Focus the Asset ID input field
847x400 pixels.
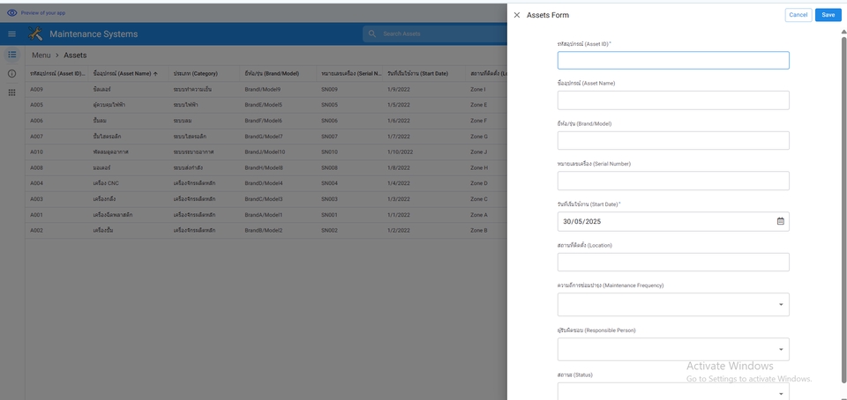click(673, 61)
